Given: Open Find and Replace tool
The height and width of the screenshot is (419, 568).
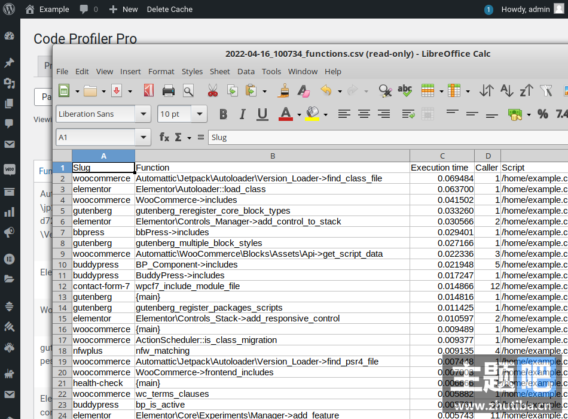Looking at the screenshot, I should (385, 91).
